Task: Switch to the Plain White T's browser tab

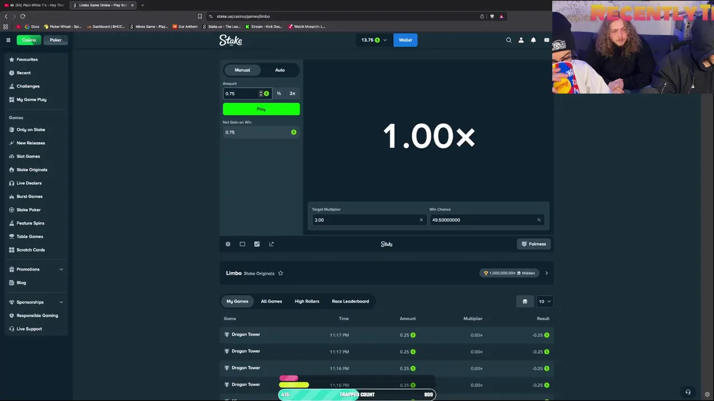Action: tap(36, 5)
